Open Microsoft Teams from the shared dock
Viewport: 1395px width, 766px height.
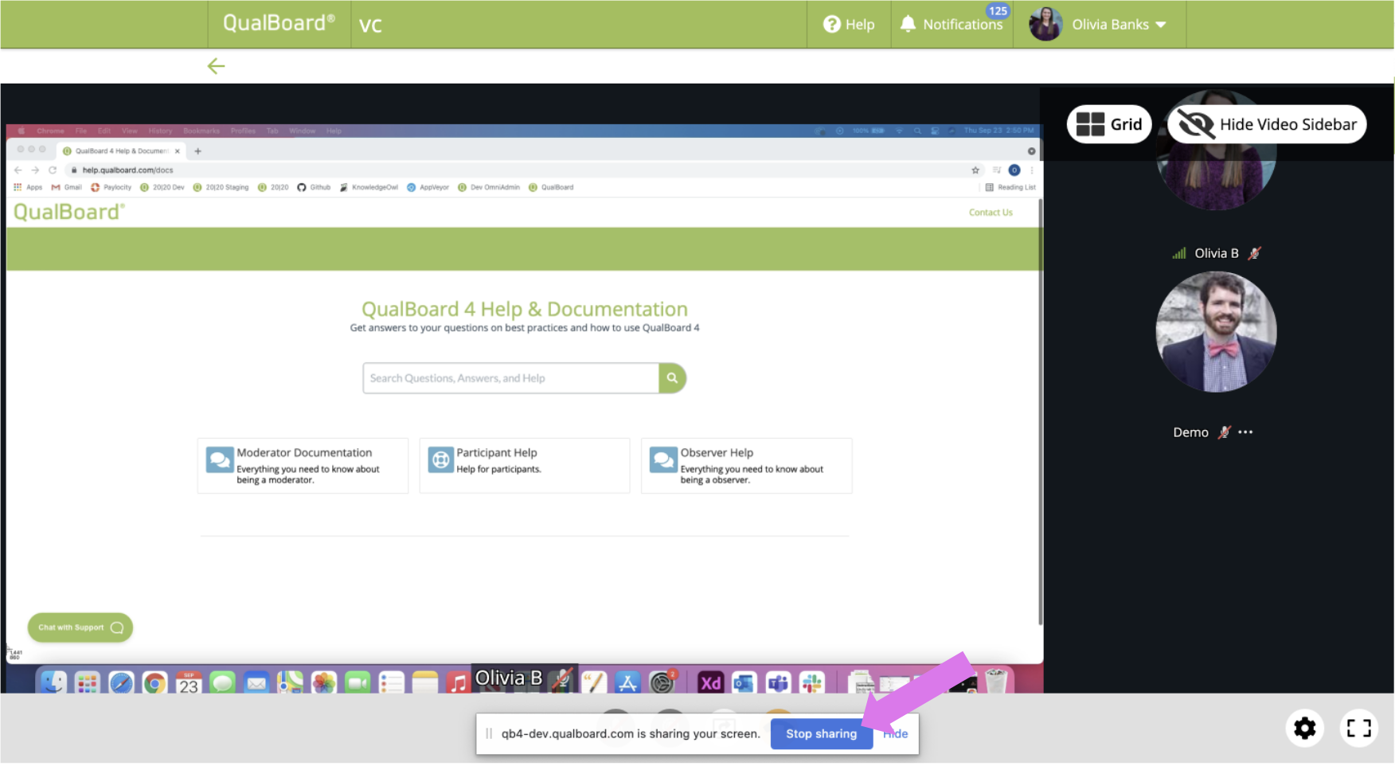[x=778, y=682]
